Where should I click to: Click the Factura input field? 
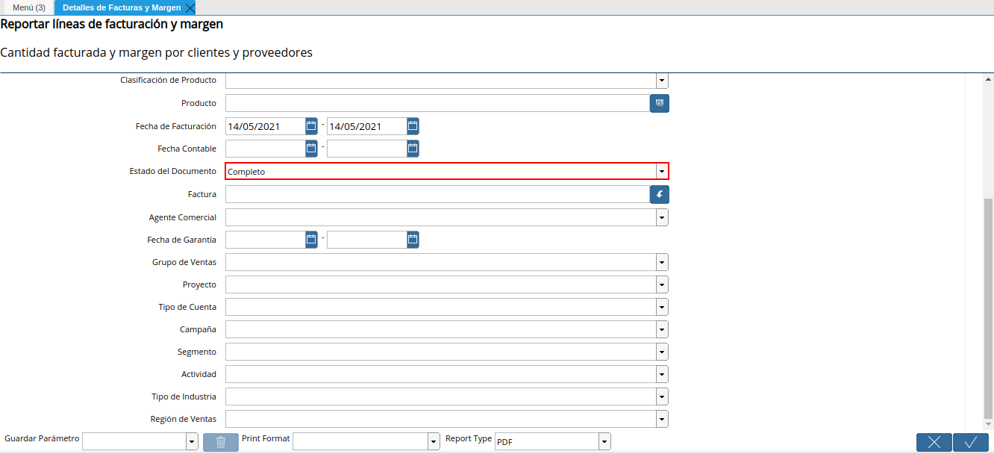click(x=437, y=194)
